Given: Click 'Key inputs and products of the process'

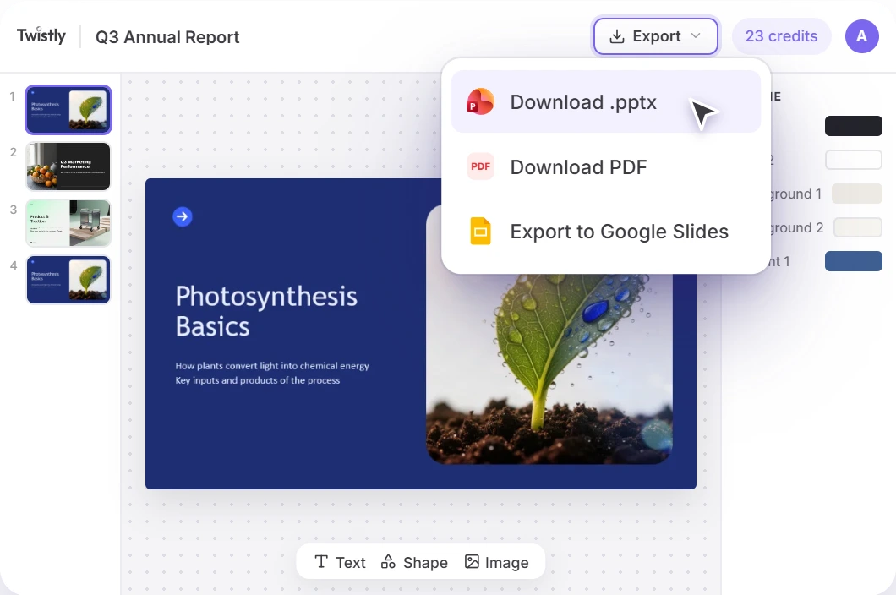Looking at the screenshot, I should click(257, 380).
